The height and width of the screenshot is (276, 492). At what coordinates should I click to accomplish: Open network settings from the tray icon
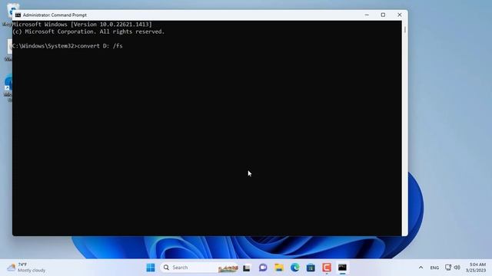pyautogui.click(x=448, y=268)
